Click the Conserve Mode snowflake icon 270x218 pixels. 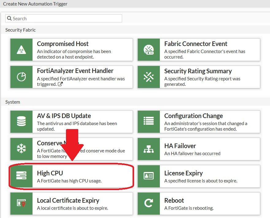click(21, 149)
